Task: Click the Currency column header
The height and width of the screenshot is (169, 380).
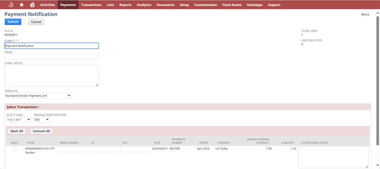Action: (x=224, y=143)
